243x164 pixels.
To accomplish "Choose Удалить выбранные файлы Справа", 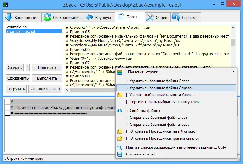I will 176,88.
